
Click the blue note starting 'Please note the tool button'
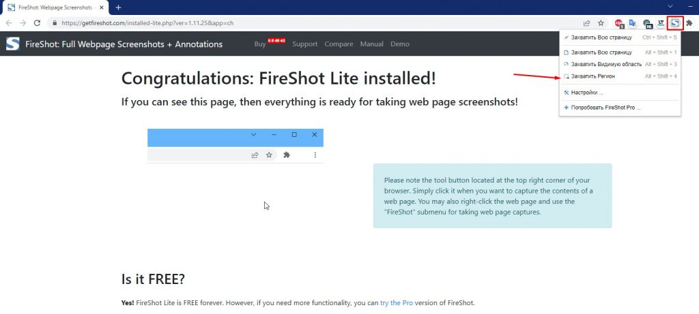[493, 195]
